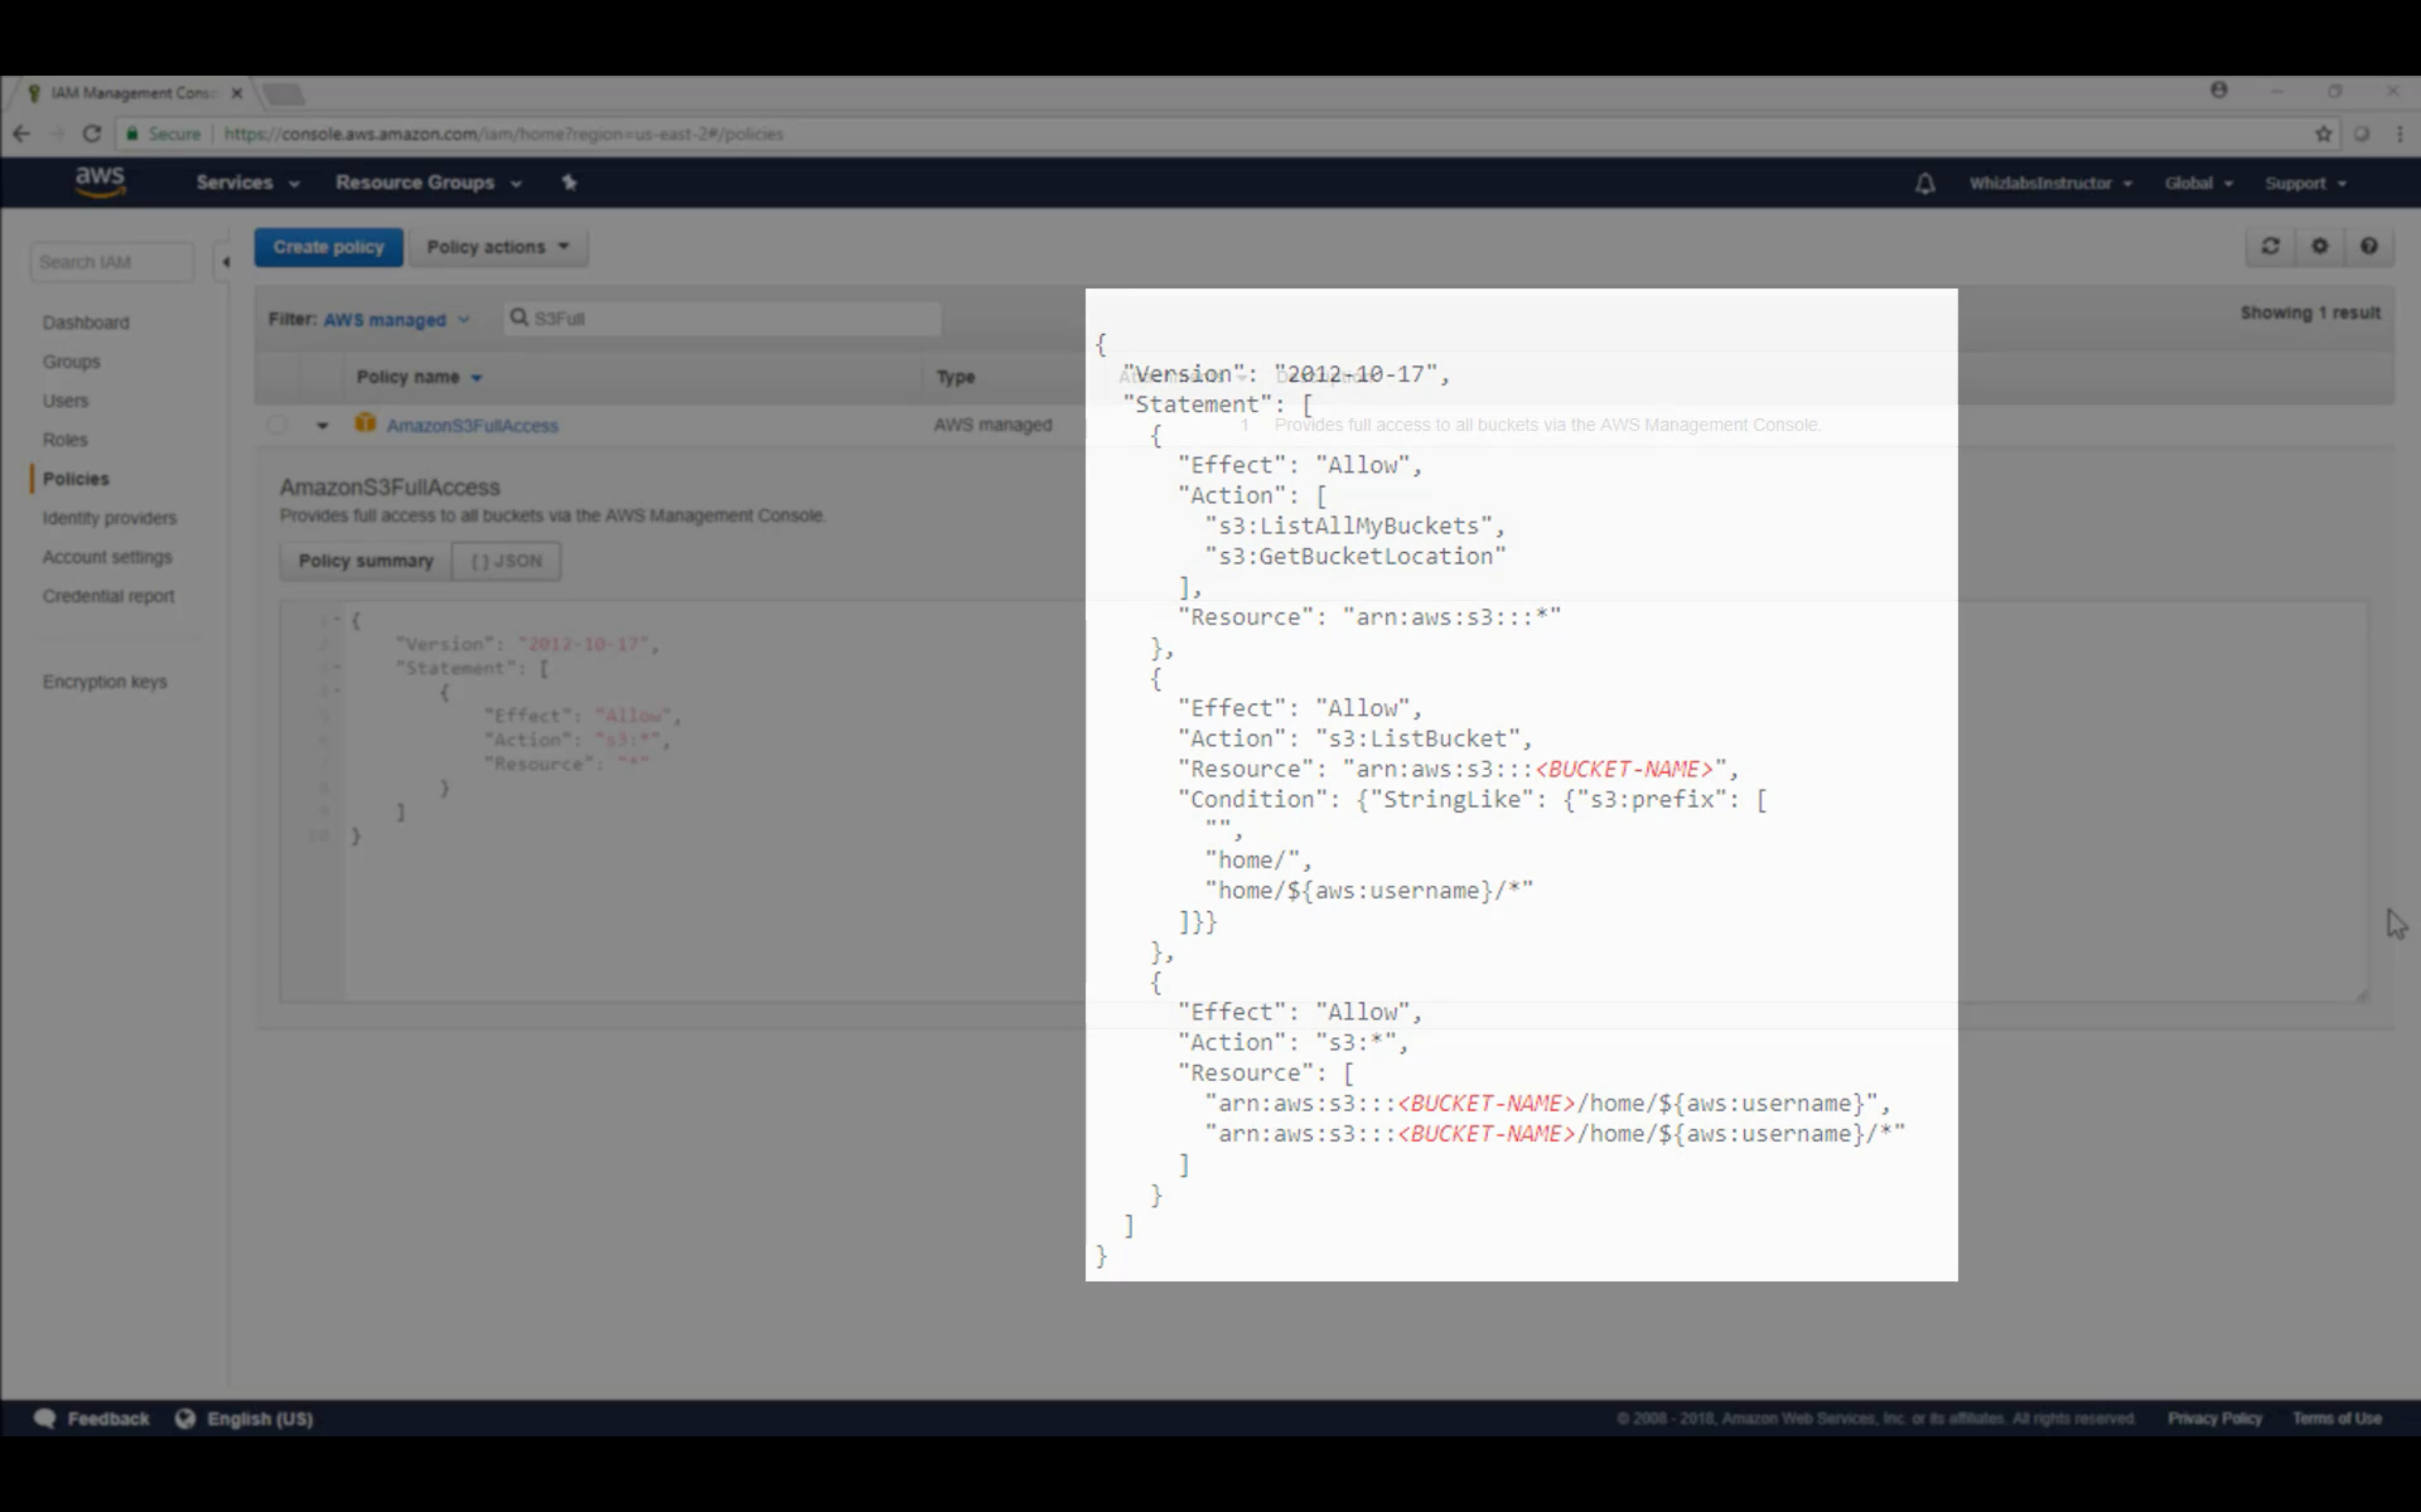Open the AmazonS3FullAccess policy link
2421x1512 pixels.
coord(472,426)
